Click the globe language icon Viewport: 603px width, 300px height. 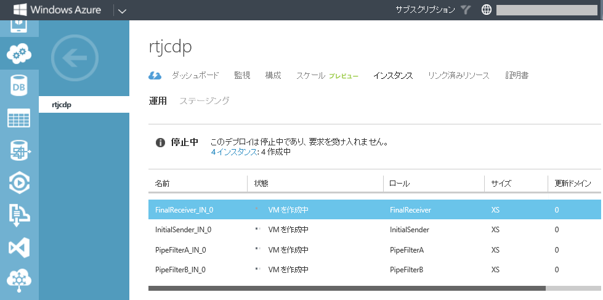[486, 10]
